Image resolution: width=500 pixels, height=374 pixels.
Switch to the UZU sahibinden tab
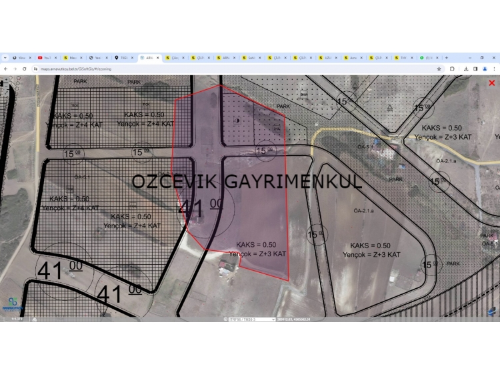click(x=328, y=58)
